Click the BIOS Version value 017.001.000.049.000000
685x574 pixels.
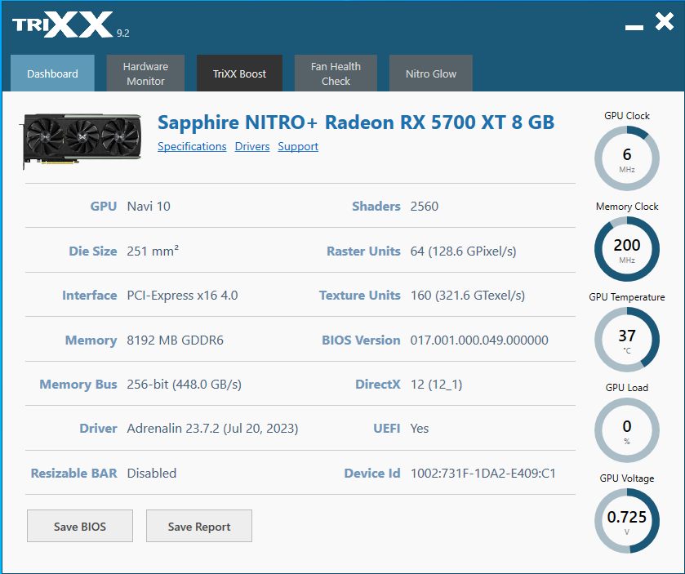[x=479, y=340]
